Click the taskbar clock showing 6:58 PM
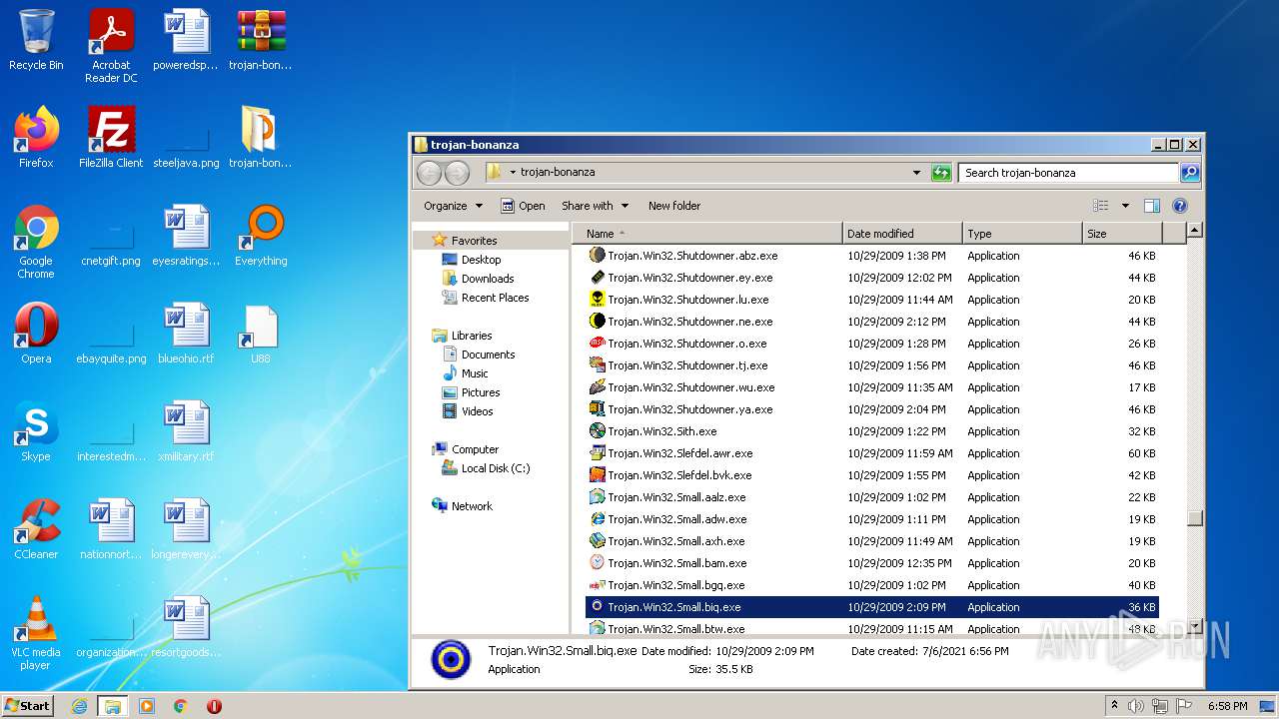 click(x=1227, y=706)
